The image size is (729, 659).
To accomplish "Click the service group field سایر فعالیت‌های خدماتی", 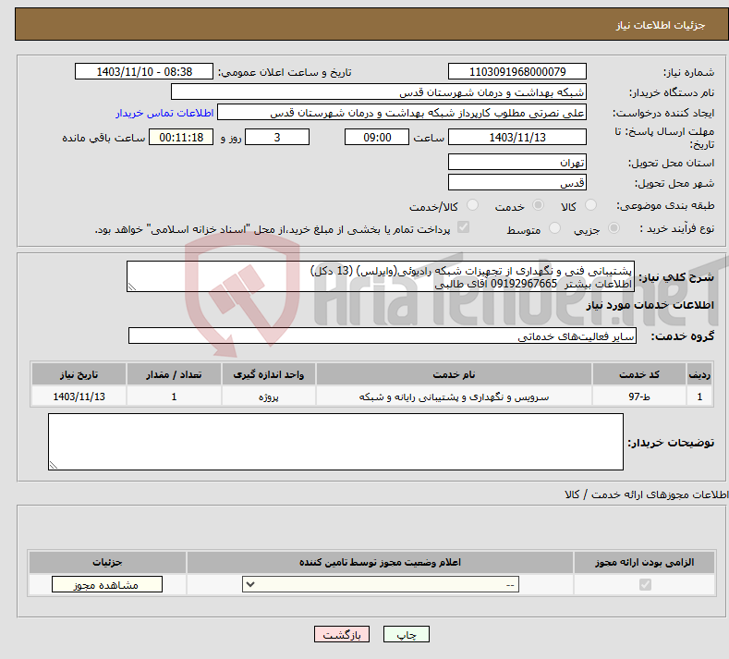I will (383, 336).
